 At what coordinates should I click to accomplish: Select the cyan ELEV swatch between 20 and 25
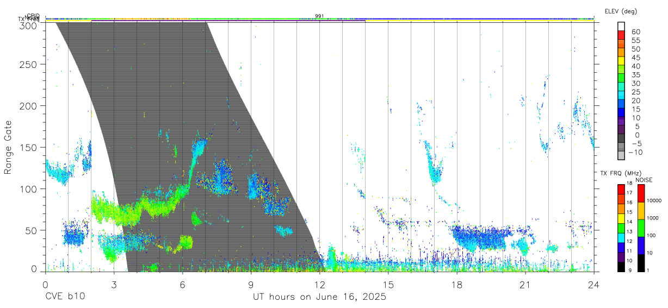point(621,96)
